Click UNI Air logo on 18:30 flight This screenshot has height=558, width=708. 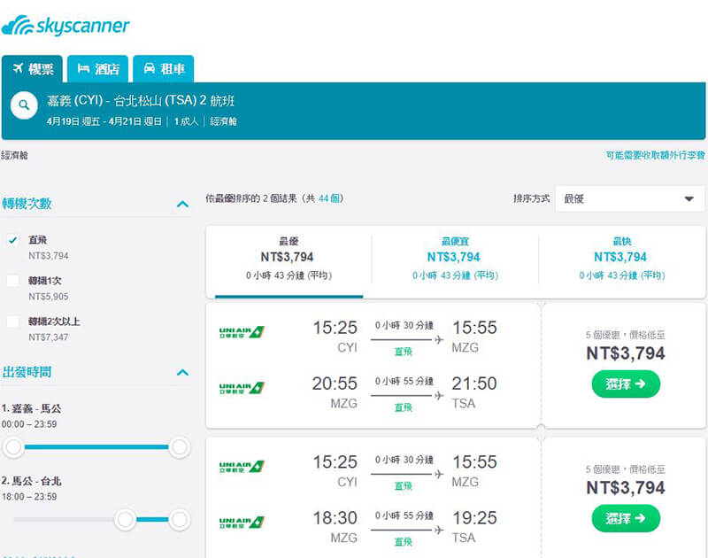tap(242, 523)
